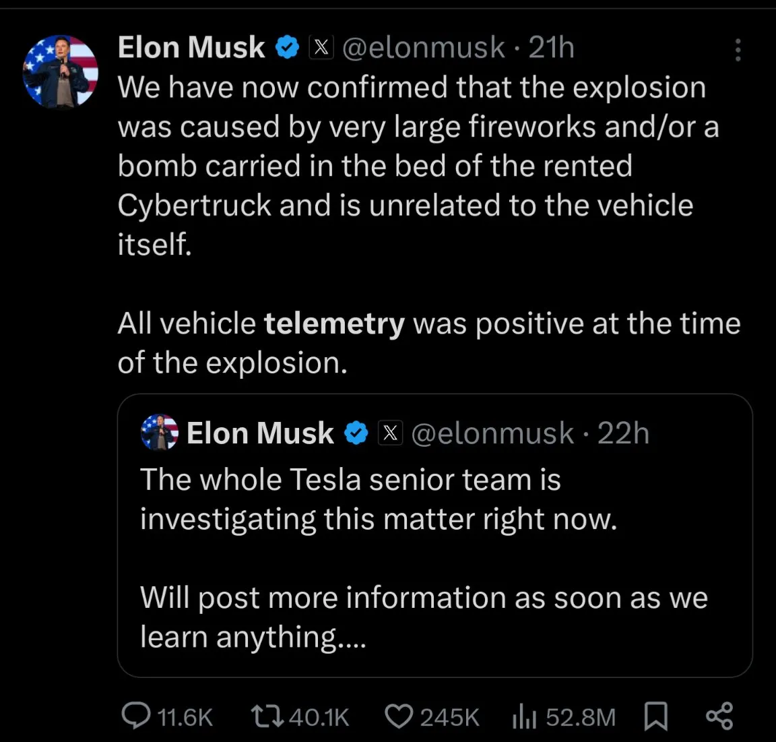Click the main tweet profile avatar
Viewport: 776px width, 742px height.
pyautogui.click(x=60, y=71)
